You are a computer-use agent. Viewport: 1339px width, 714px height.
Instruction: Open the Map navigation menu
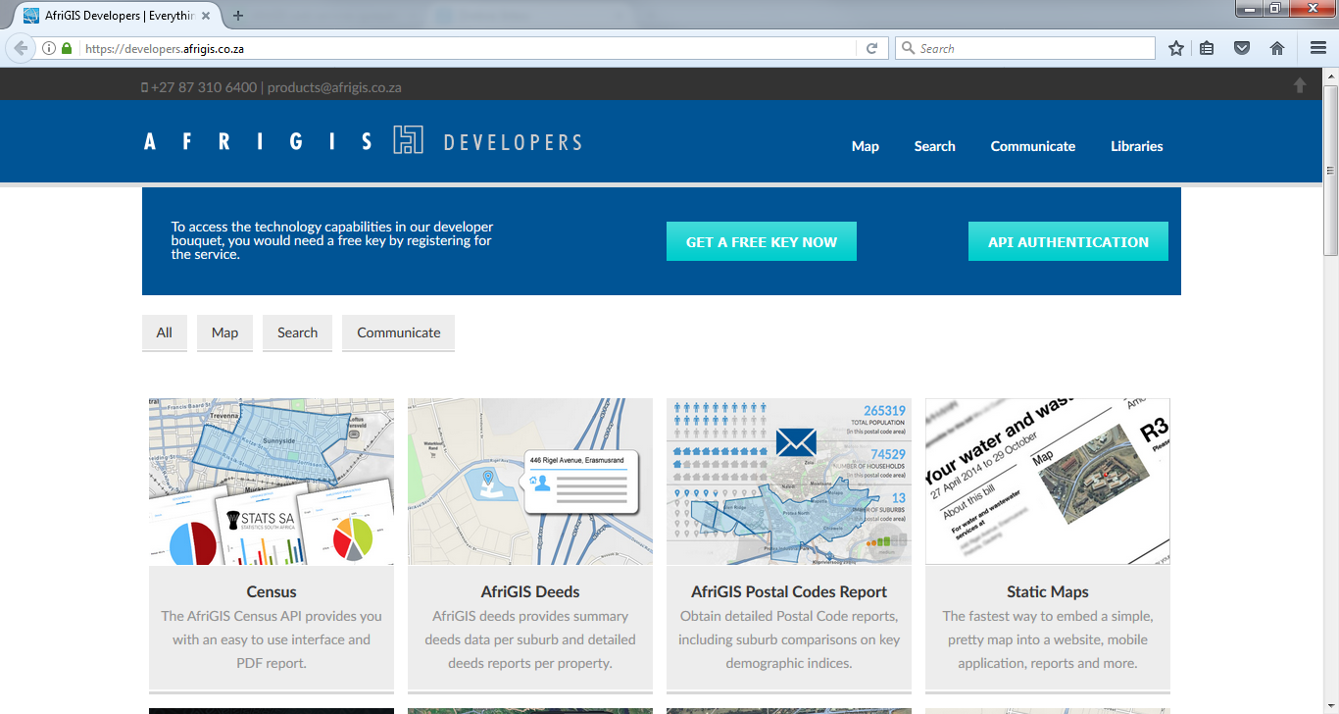pyautogui.click(x=865, y=146)
